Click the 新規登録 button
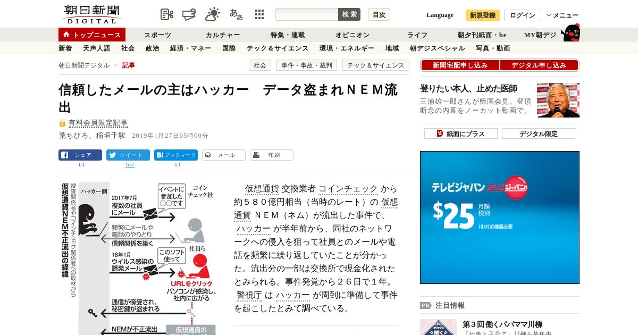The height and width of the screenshot is (335, 638). pyautogui.click(x=483, y=15)
